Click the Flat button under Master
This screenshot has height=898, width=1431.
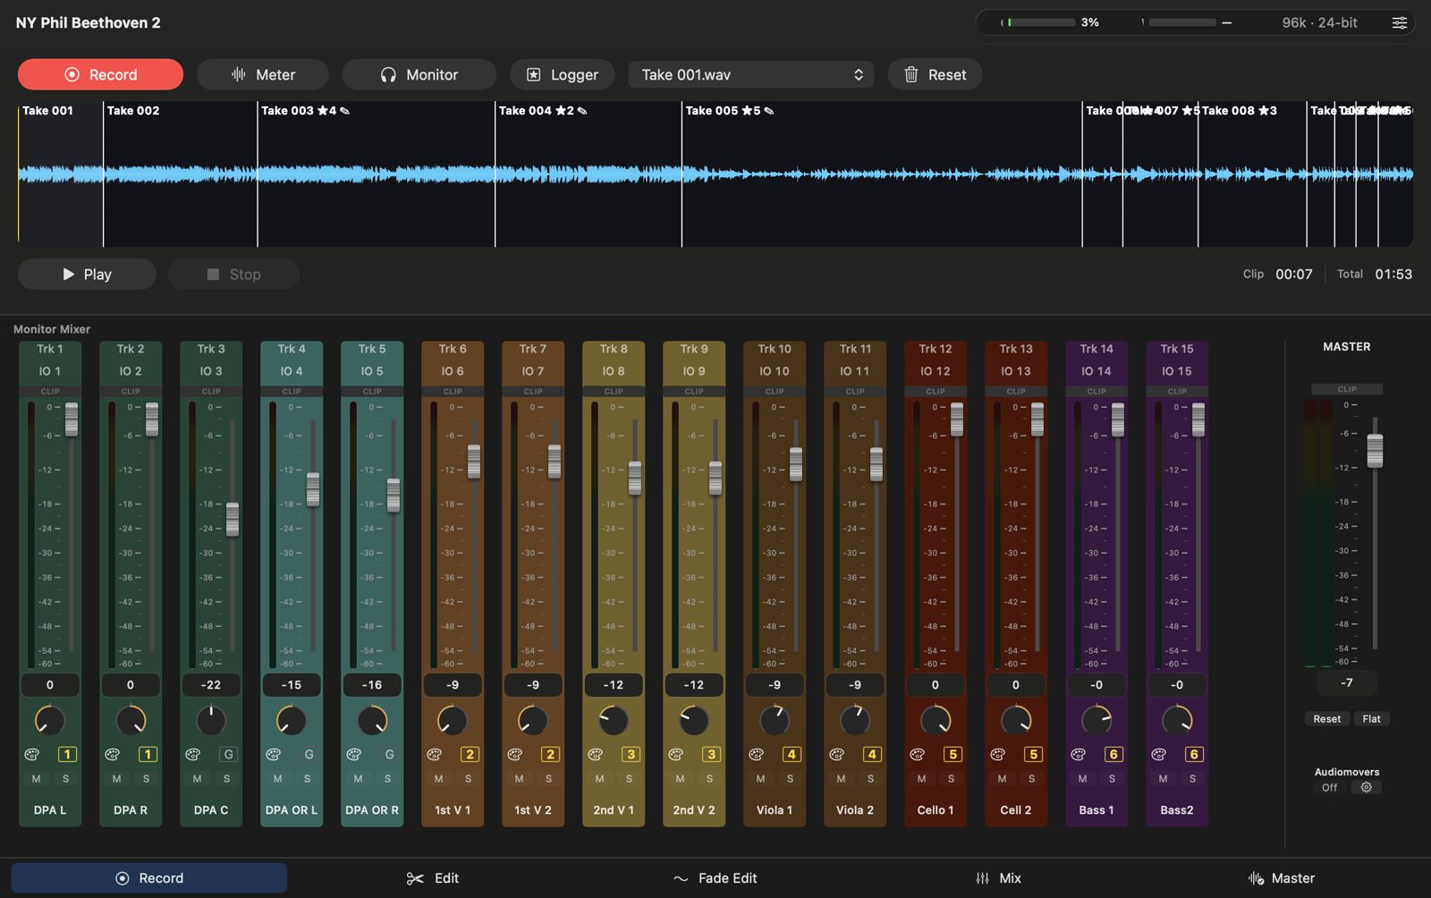click(x=1371, y=719)
